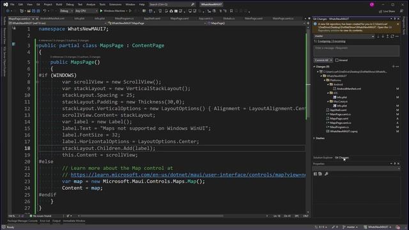Collapse the Platforms folder
The width and height of the screenshot is (409, 230).
pyautogui.click(x=325, y=80)
